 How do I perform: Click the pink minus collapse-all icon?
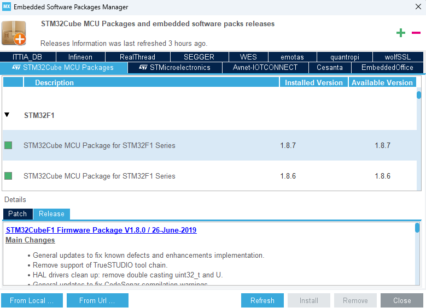click(x=416, y=33)
